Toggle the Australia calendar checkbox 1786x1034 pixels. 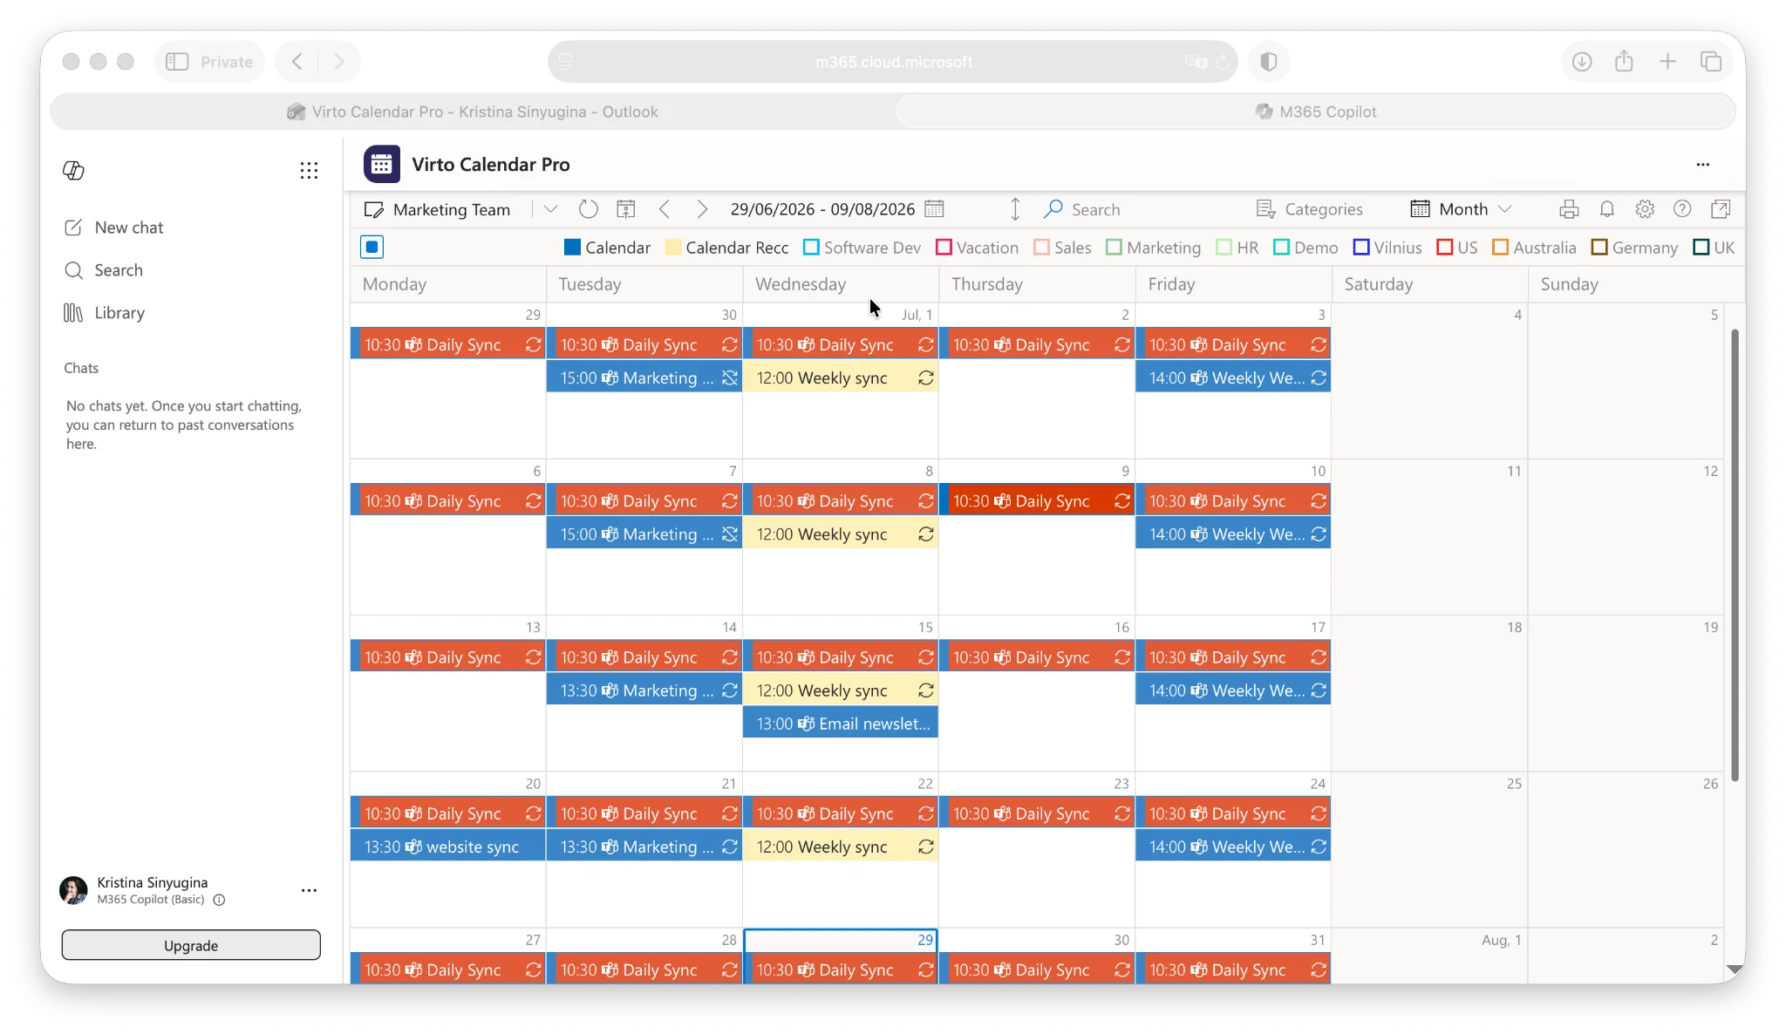click(x=1500, y=248)
